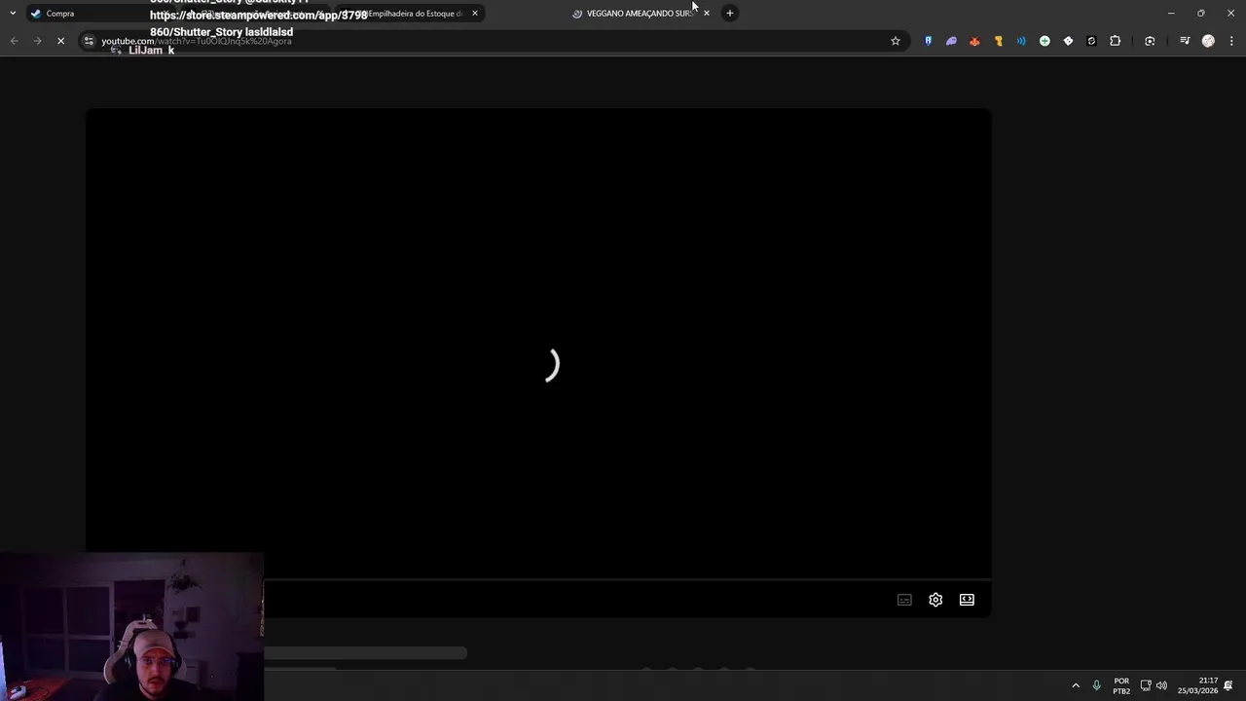Open the Chrome profile avatar
The image size is (1246, 701).
point(1208,41)
